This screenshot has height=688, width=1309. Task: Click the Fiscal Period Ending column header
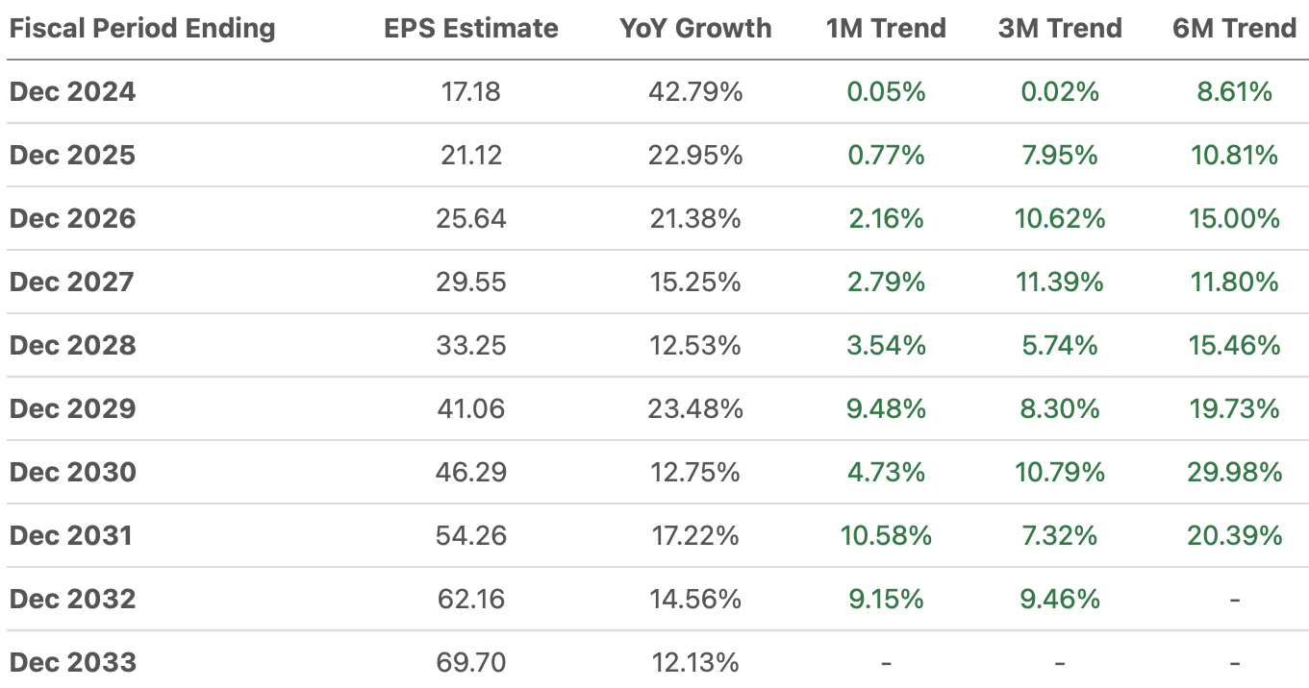[142, 29]
